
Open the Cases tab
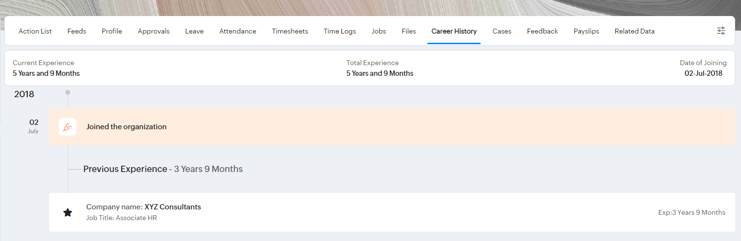[x=502, y=31]
